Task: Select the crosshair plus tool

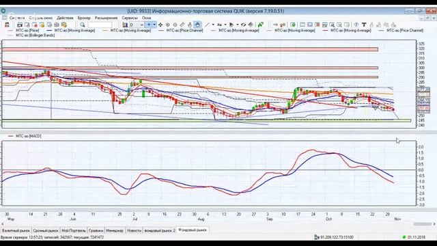Action: [x=149, y=25]
